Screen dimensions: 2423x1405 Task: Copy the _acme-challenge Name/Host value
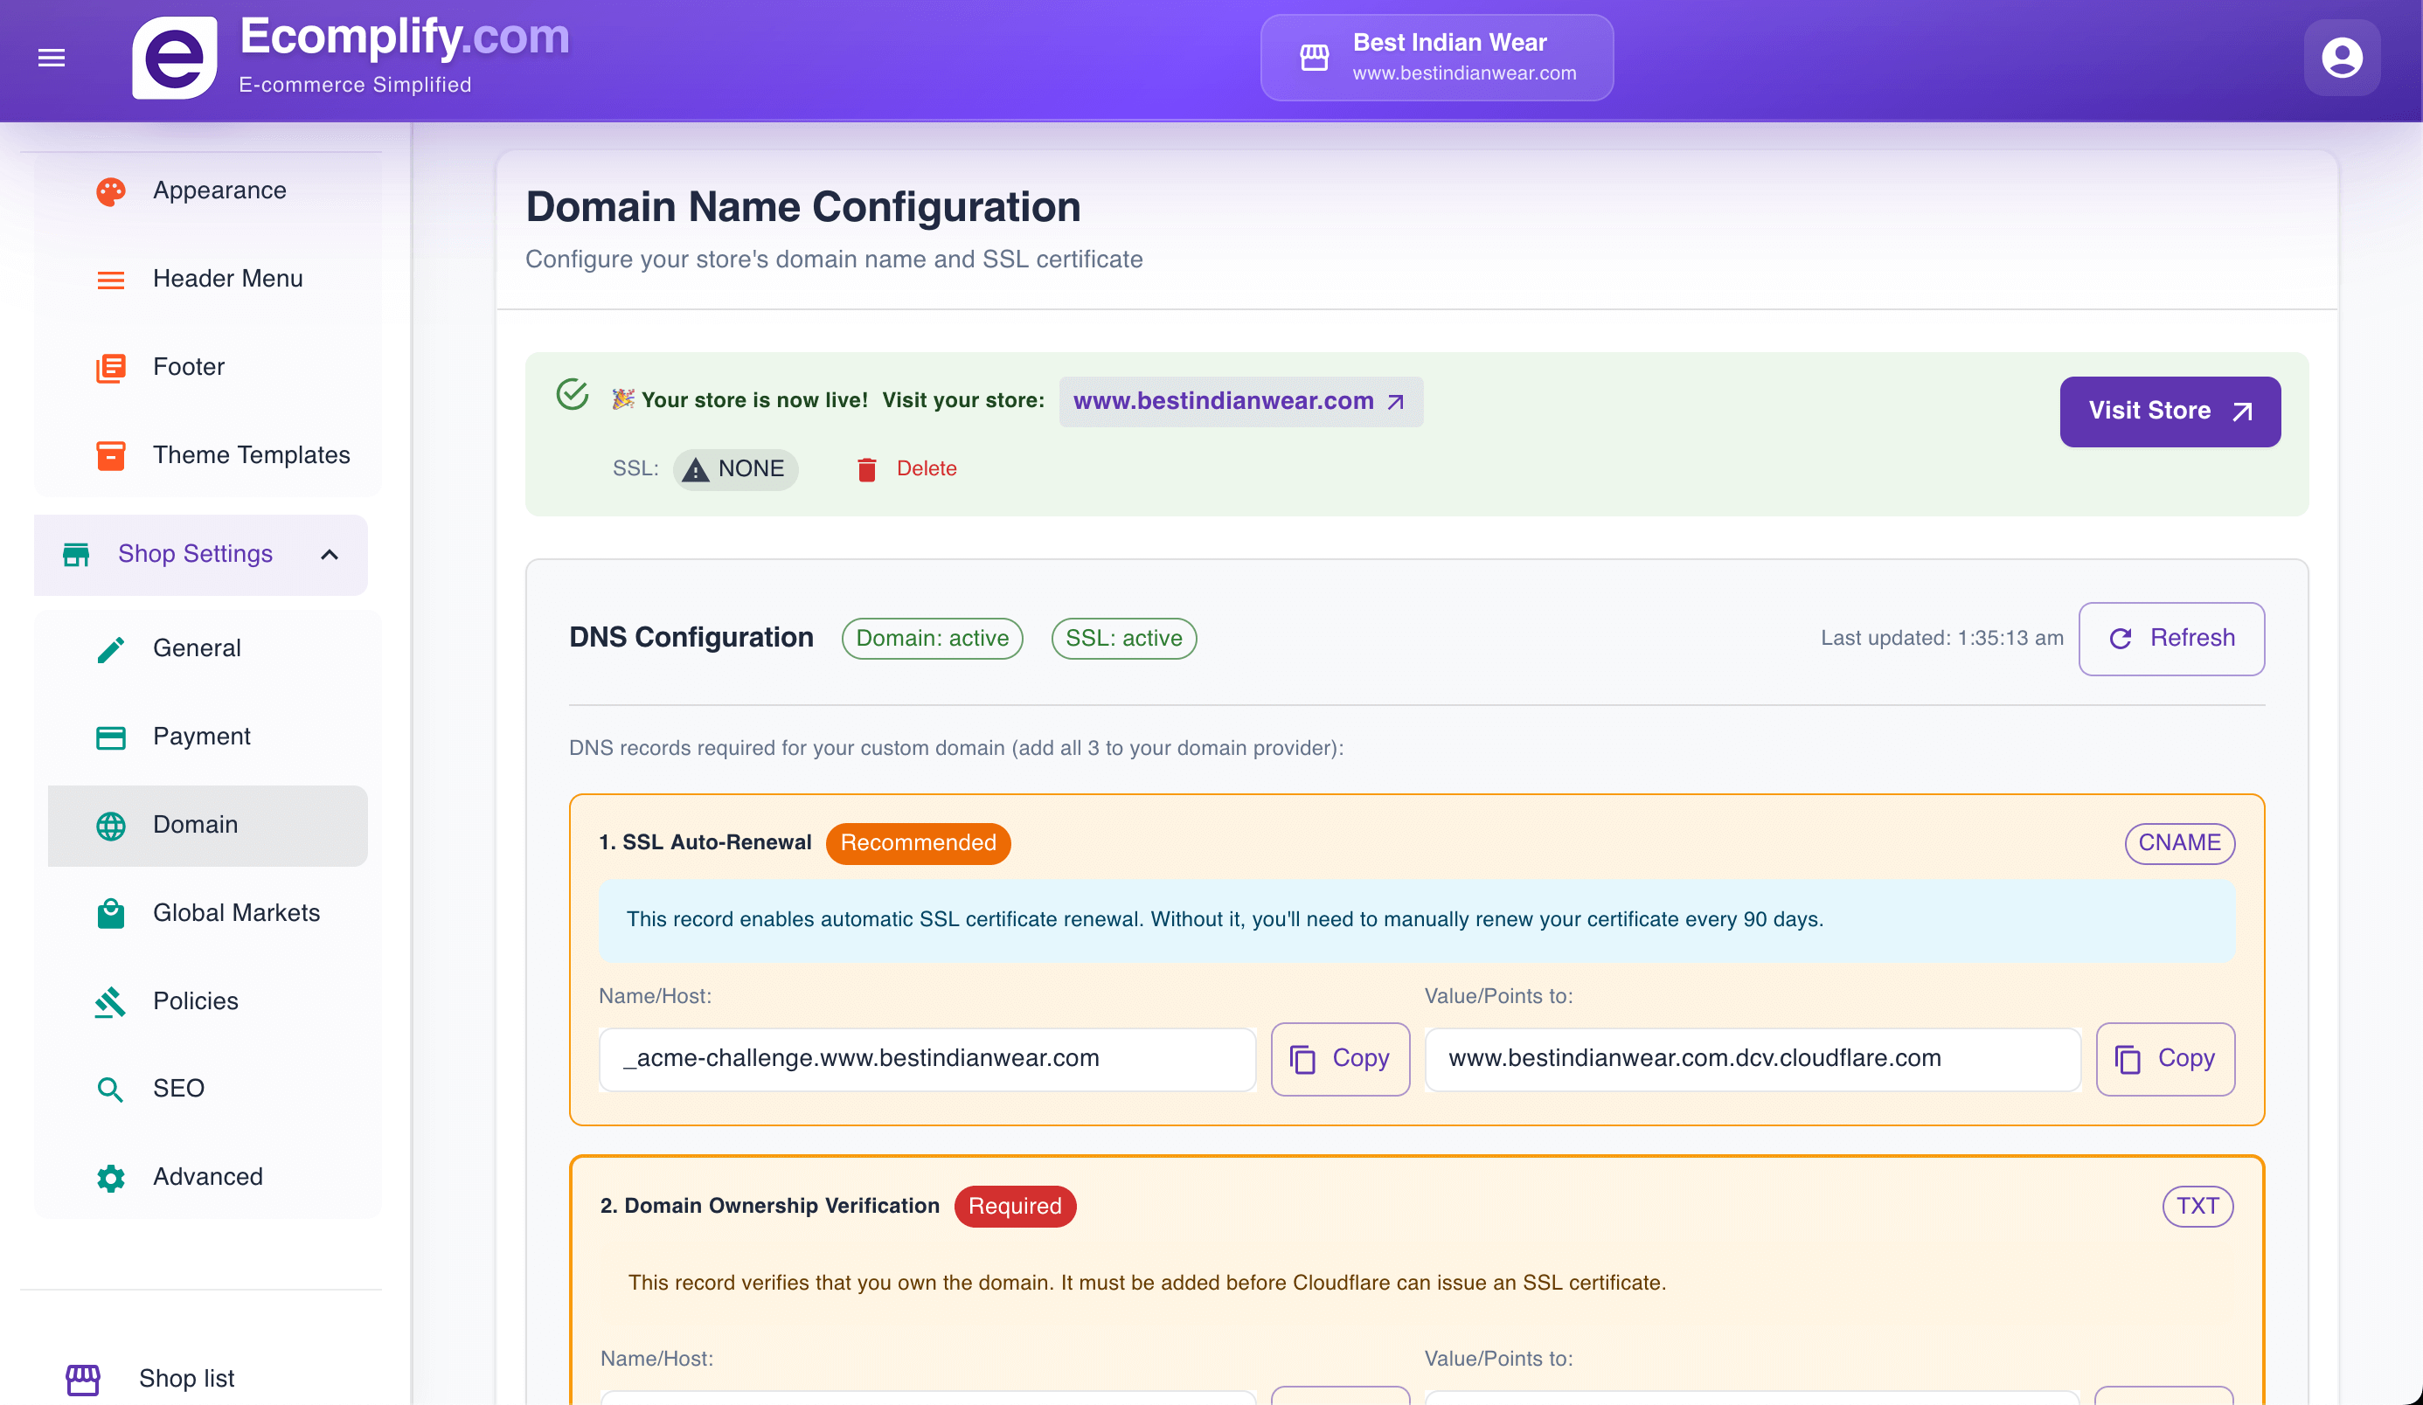[x=1340, y=1058]
